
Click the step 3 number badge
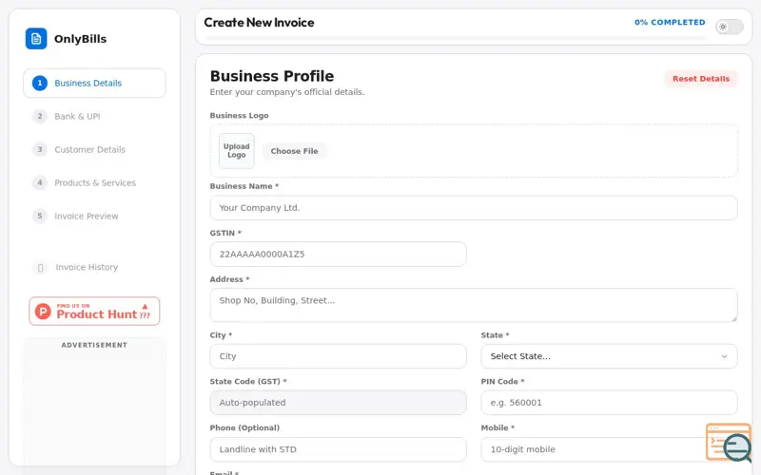[40, 150]
